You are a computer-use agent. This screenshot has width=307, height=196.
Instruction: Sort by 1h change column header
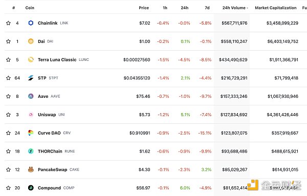[165, 8]
